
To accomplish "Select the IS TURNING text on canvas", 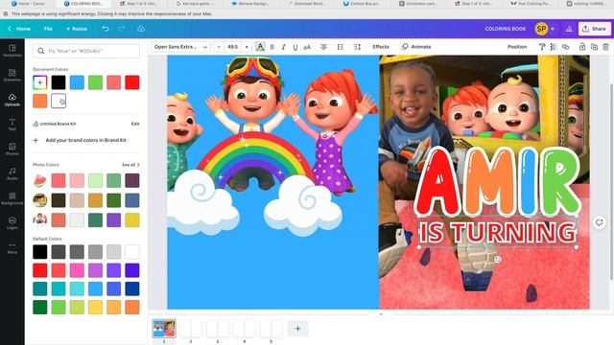I will point(497,233).
